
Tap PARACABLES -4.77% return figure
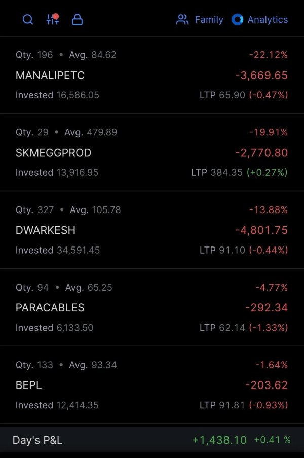[x=272, y=287]
